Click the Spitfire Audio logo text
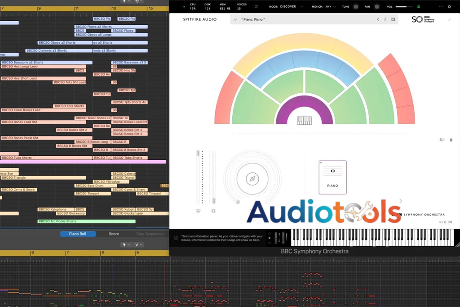 (200, 19)
